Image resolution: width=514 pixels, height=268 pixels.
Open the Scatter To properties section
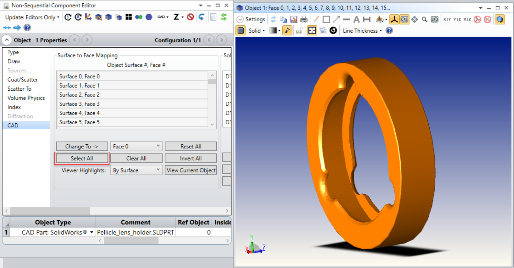(x=19, y=89)
